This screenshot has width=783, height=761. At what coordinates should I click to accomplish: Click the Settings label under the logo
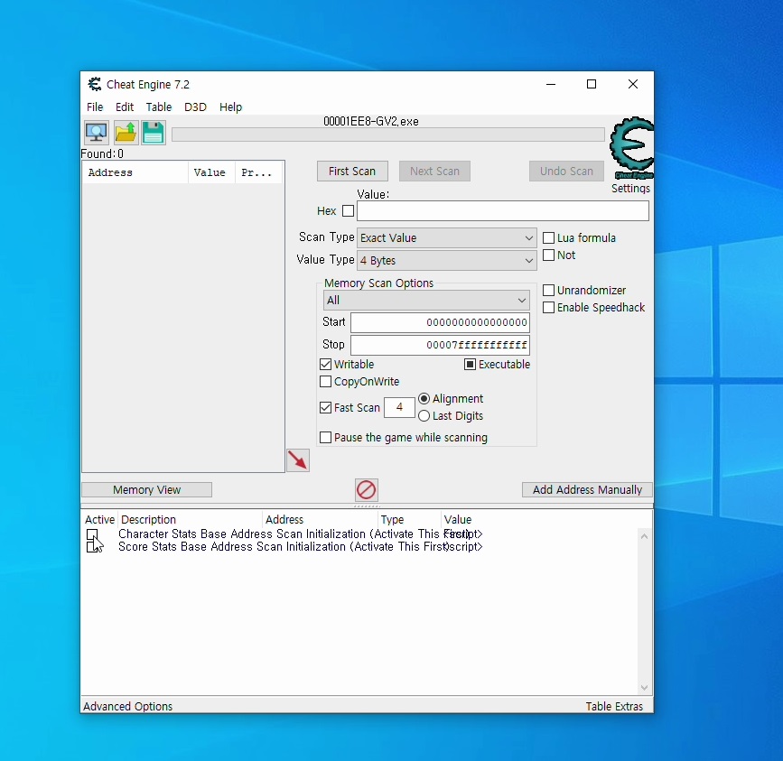630,188
